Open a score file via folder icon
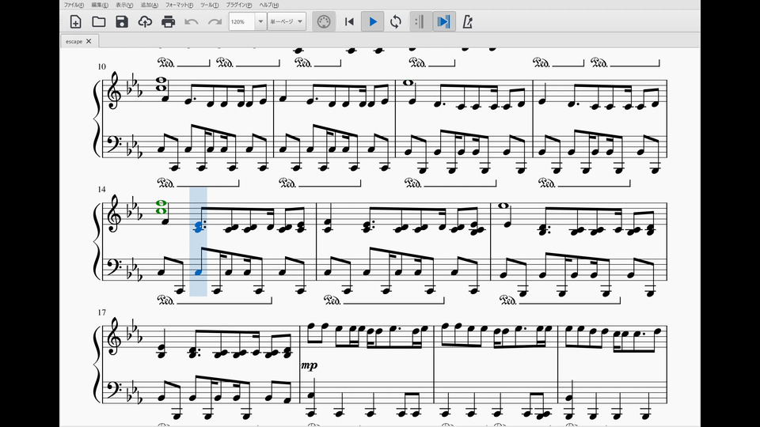The height and width of the screenshot is (427, 760). tap(99, 22)
